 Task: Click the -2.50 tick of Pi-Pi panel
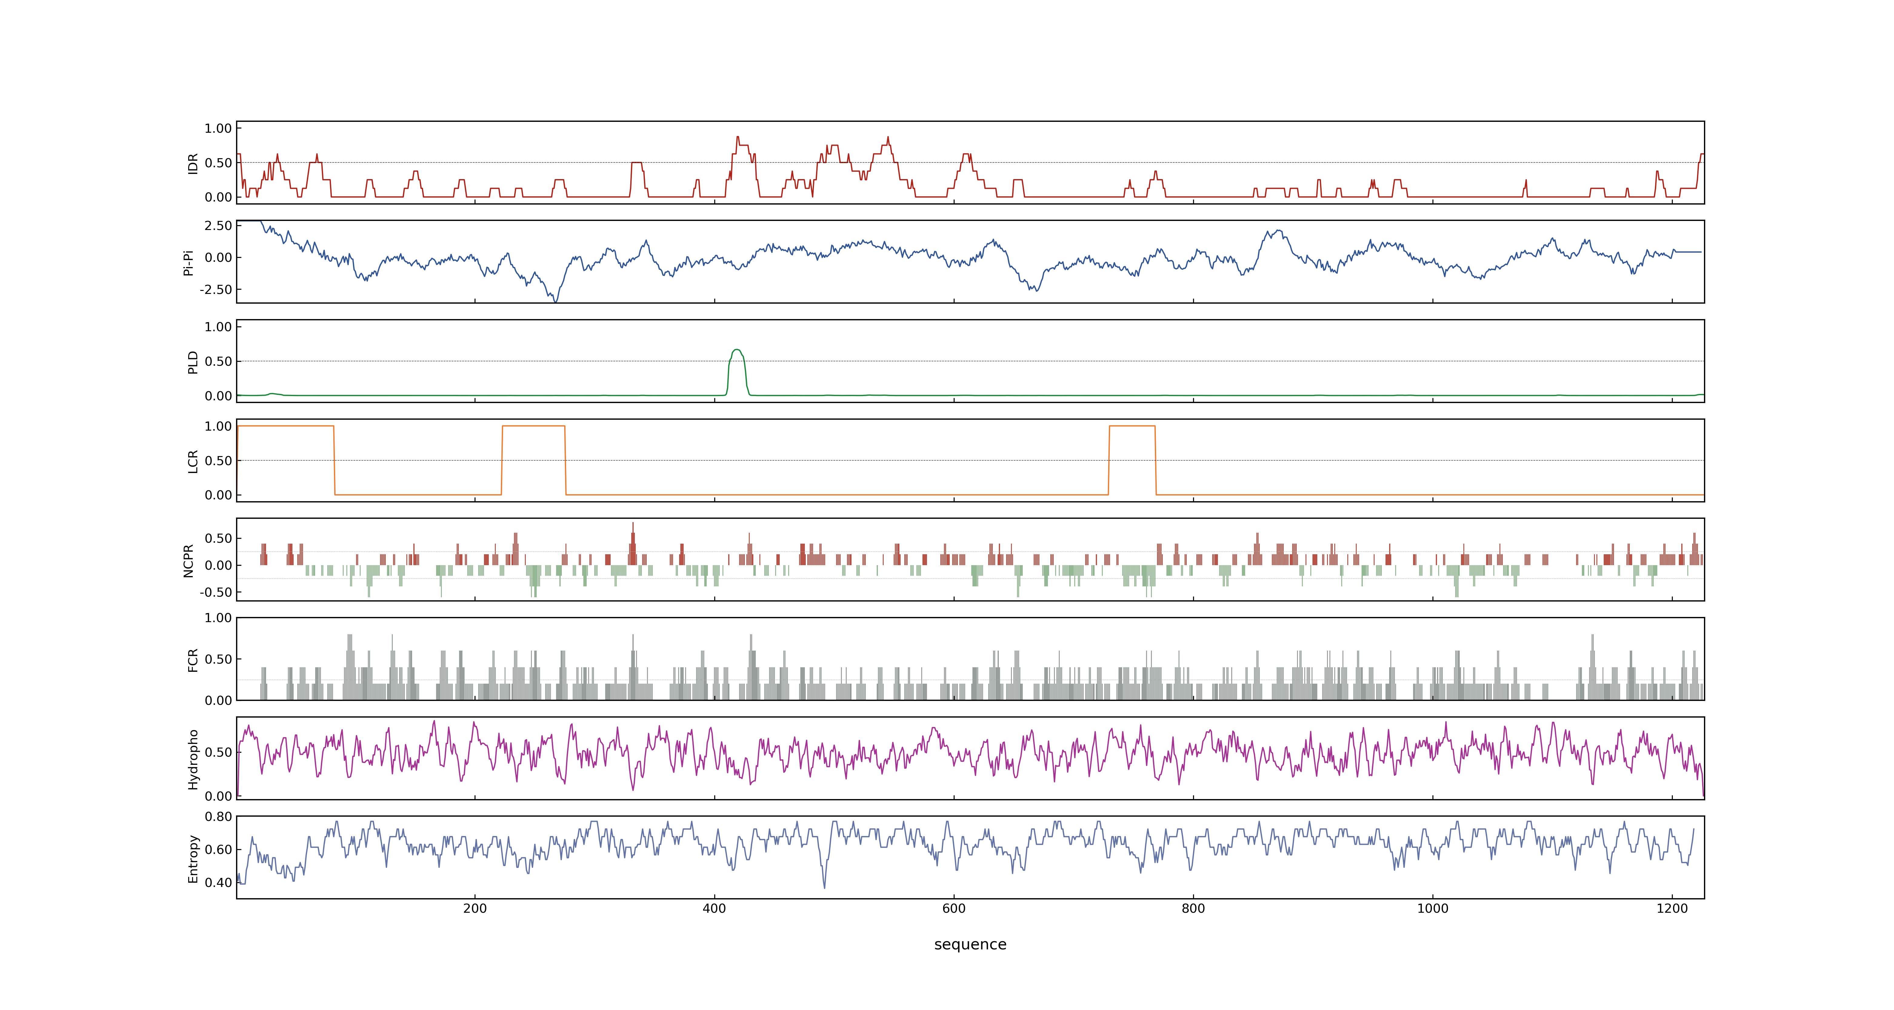pyautogui.click(x=215, y=290)
